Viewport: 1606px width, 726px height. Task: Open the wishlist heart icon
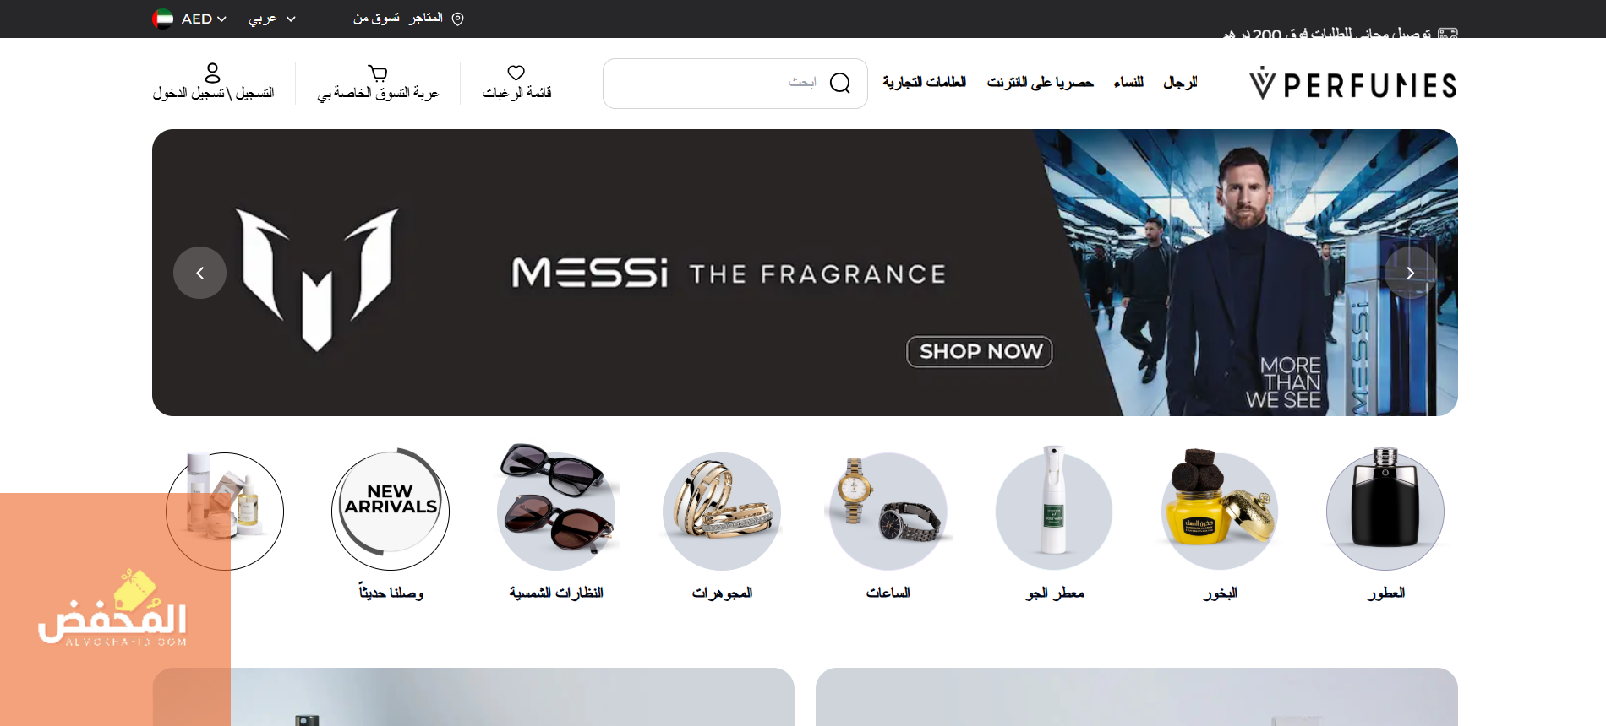[516, 73]
